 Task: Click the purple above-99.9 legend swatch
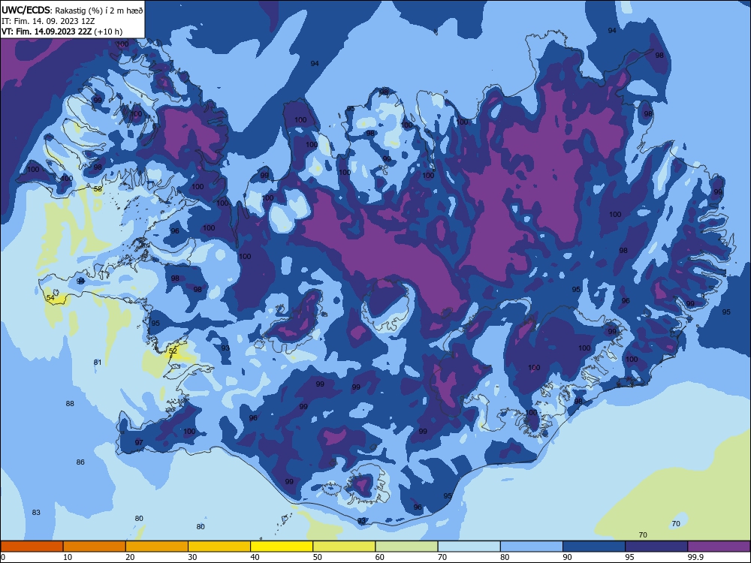tap(719, 546)
